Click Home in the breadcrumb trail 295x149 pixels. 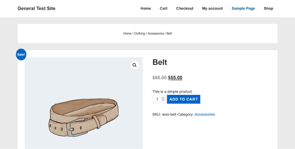[x=127, y=33]
